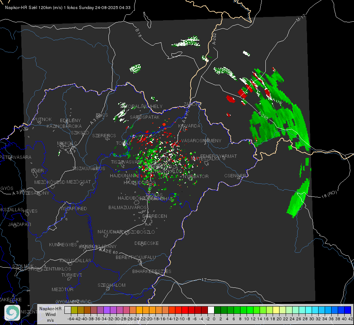Click the 'B 18' road label
This screenshot has width=354, height=325.
click(138, 33)
